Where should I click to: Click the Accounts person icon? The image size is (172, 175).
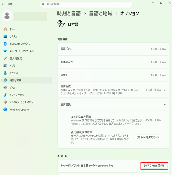tap(5, 73)
